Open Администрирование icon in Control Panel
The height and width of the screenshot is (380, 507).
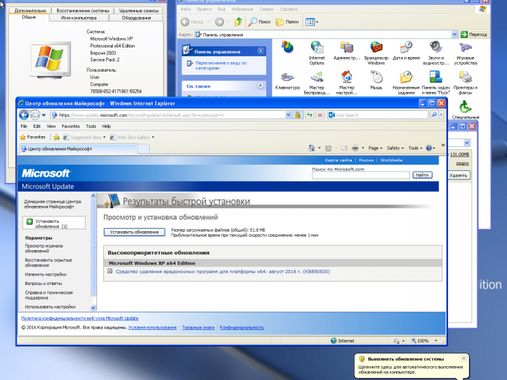[x=347, y=51]
